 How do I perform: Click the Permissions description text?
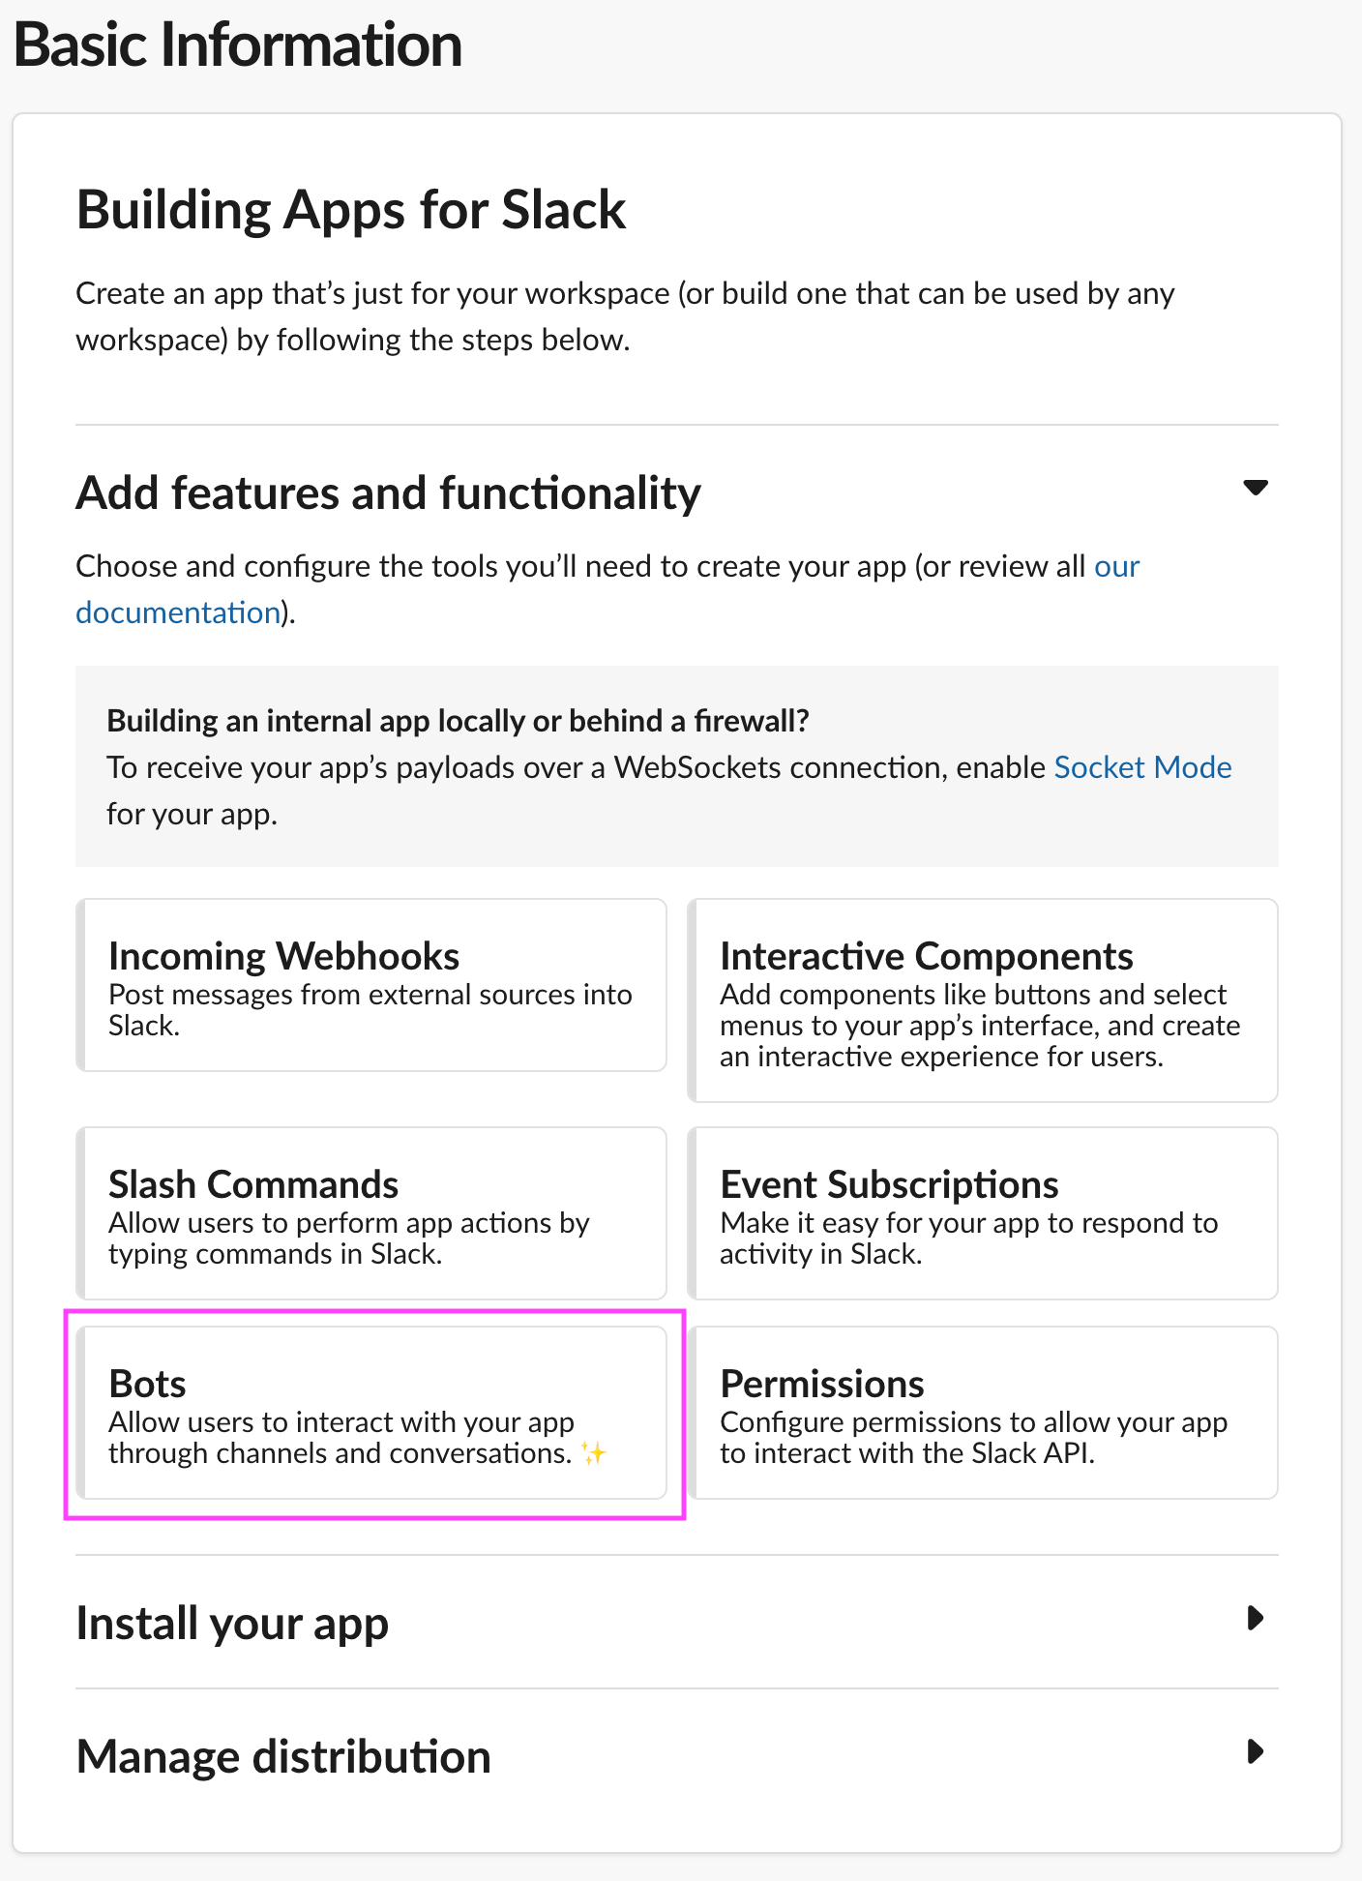click(x=973, y=1438)
